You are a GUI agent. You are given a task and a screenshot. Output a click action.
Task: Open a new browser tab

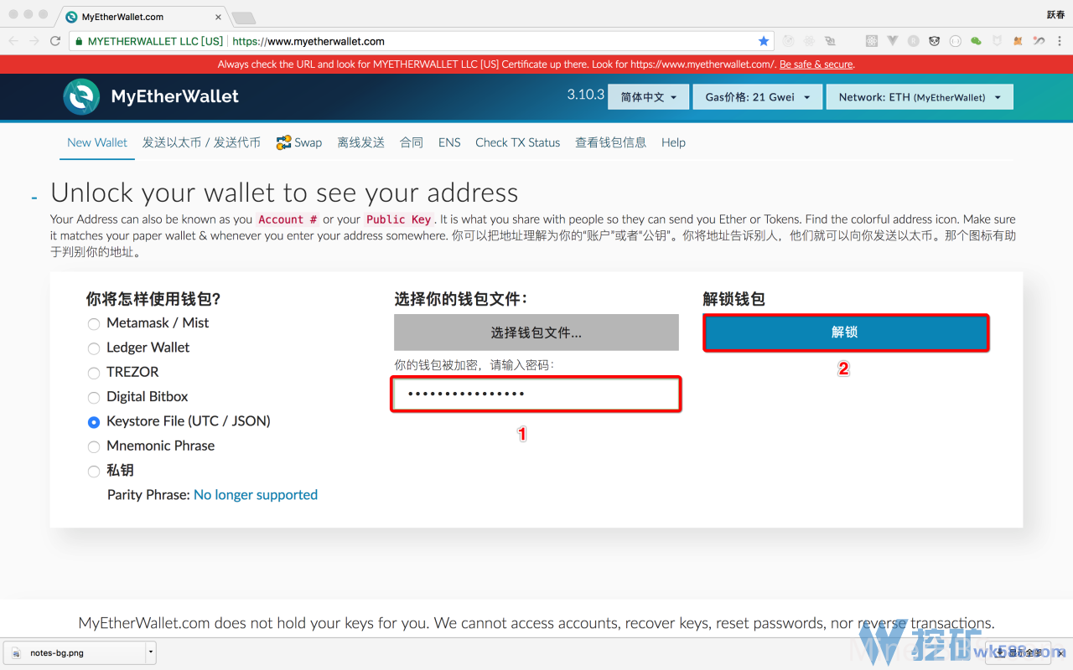(243, 18)
